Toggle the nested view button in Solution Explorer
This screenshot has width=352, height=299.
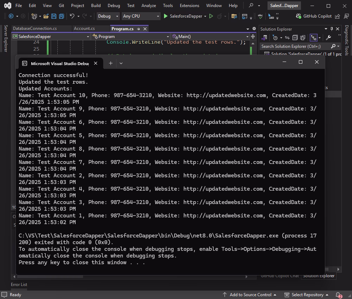[x=313, y=38]
